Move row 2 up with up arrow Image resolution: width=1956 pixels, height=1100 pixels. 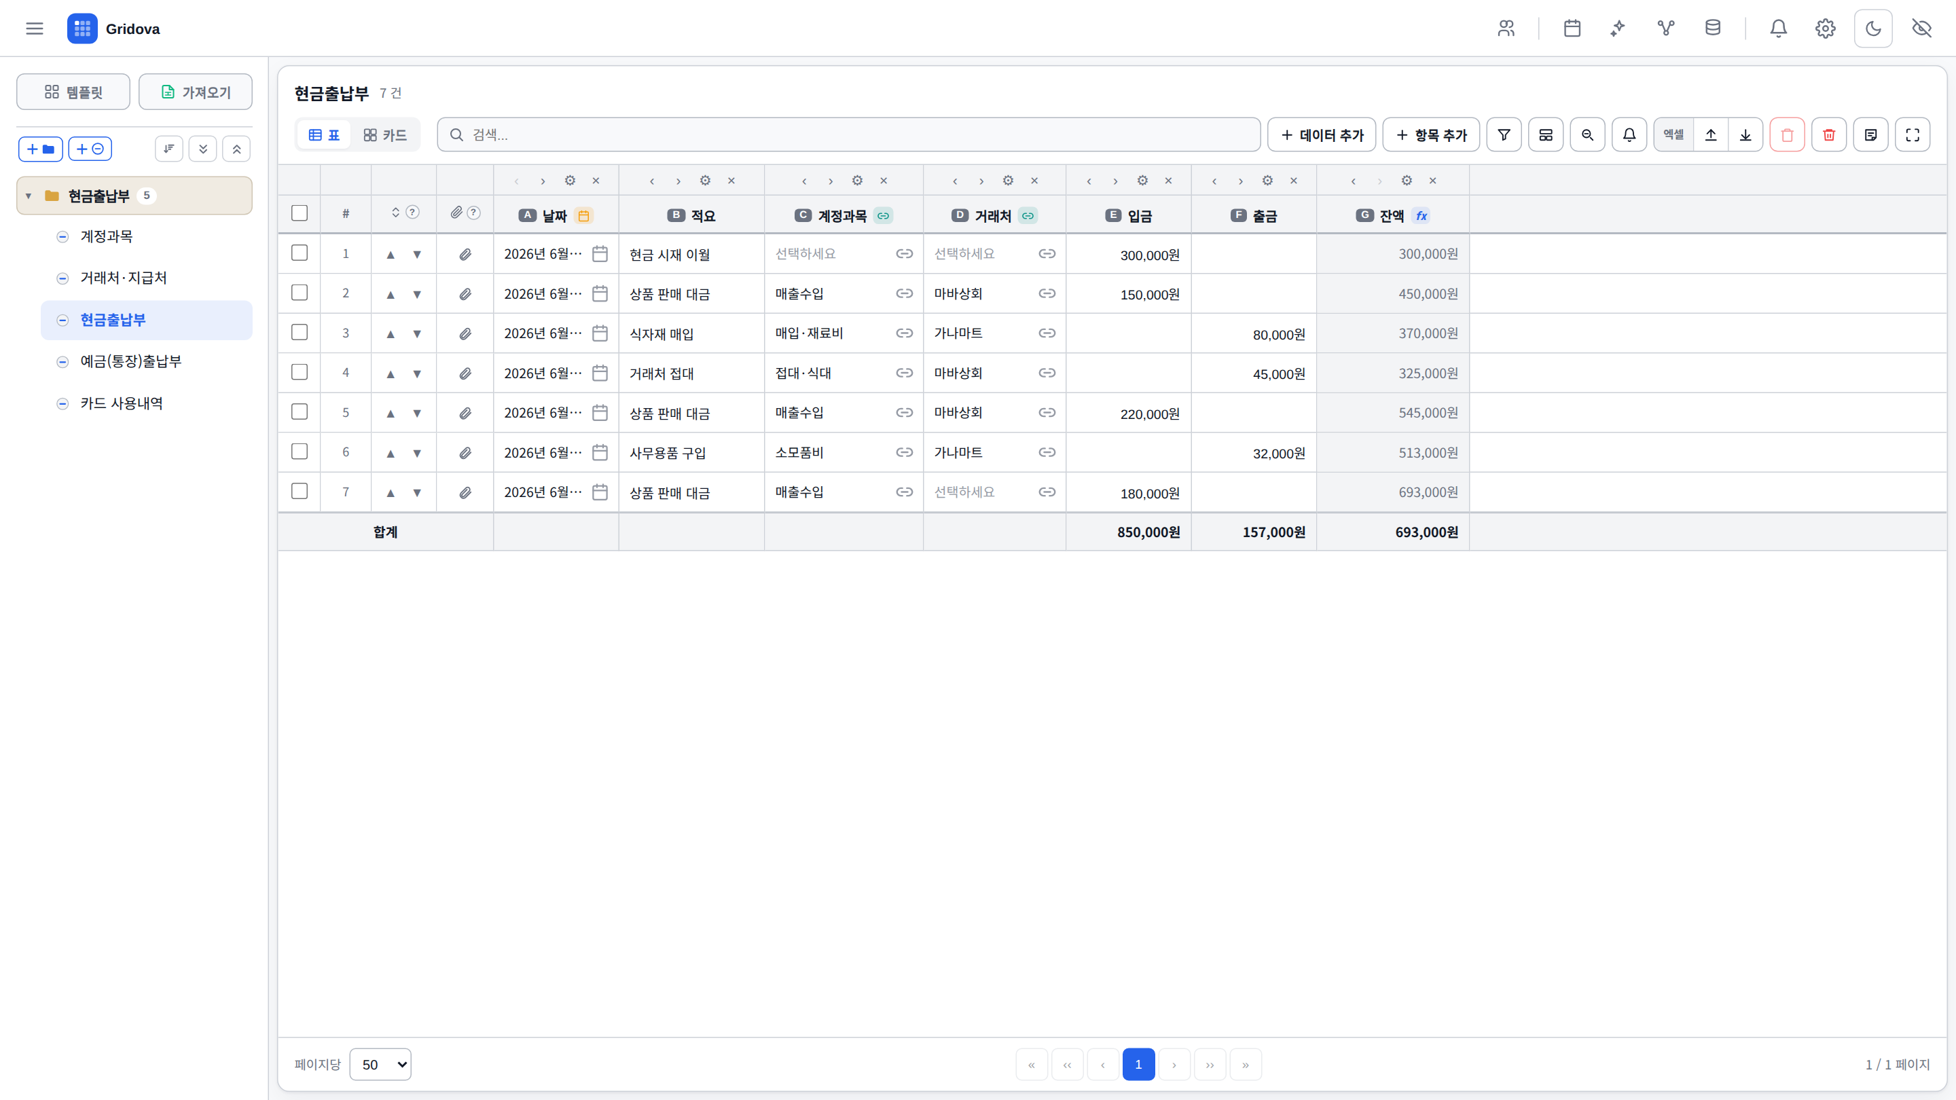tap(391, 295)
